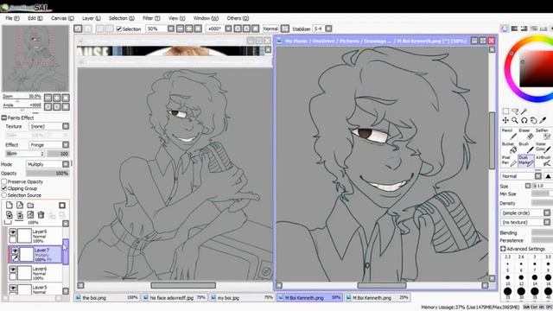Delete the selected layer with trash icon
Image resolution: width=553 pixels, height=311 pixels.
tap(41, 215)
